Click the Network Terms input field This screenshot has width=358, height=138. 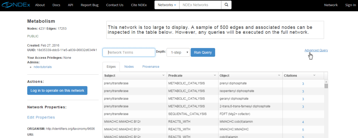pos(129,52)
